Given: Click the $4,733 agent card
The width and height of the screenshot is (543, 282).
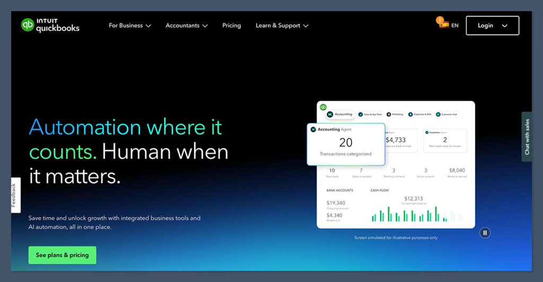Looking at the screenshot, I should pyautogui.click(x=401, y=140).
